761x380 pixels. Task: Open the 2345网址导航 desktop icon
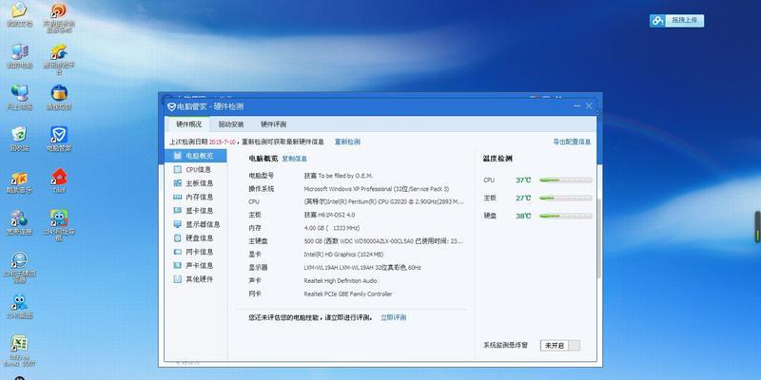(x=59, y=225)
